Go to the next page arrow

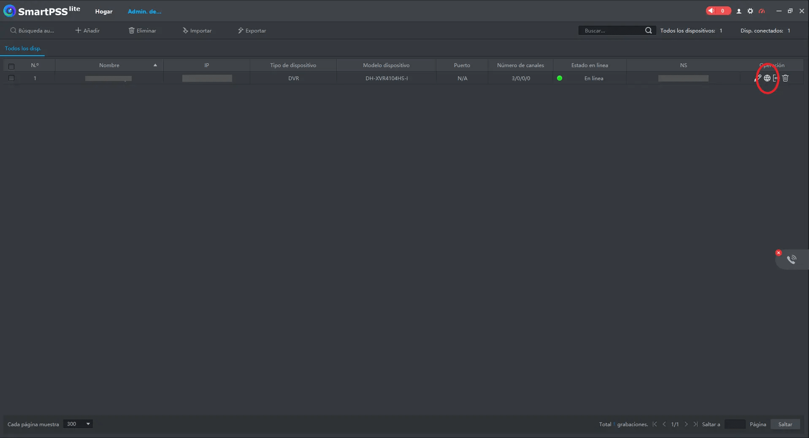click(x=686, y=424)
